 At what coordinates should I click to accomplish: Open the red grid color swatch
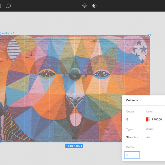[x=148, y=119]
